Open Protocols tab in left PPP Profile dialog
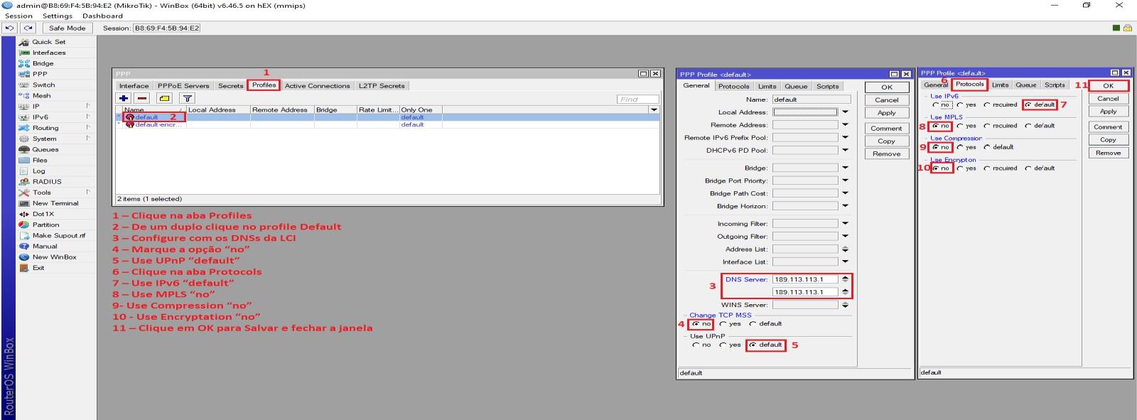1137x420 pixels. [x=733, y=87]
